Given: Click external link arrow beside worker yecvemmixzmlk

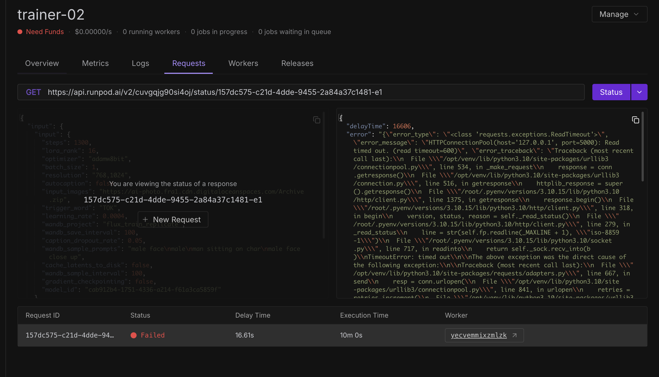Looking at the screenshot, I should [x=515, y=335].
